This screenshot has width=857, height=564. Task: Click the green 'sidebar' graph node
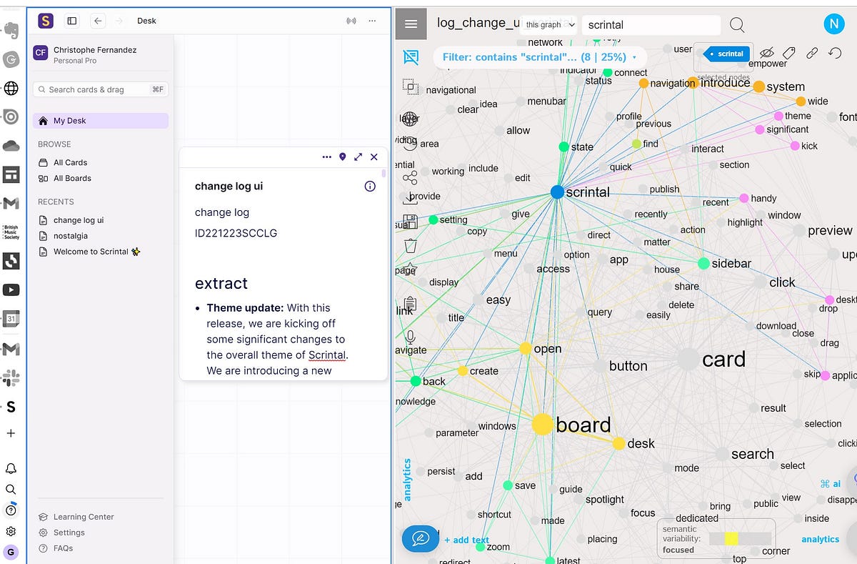(x=703, y=264)
